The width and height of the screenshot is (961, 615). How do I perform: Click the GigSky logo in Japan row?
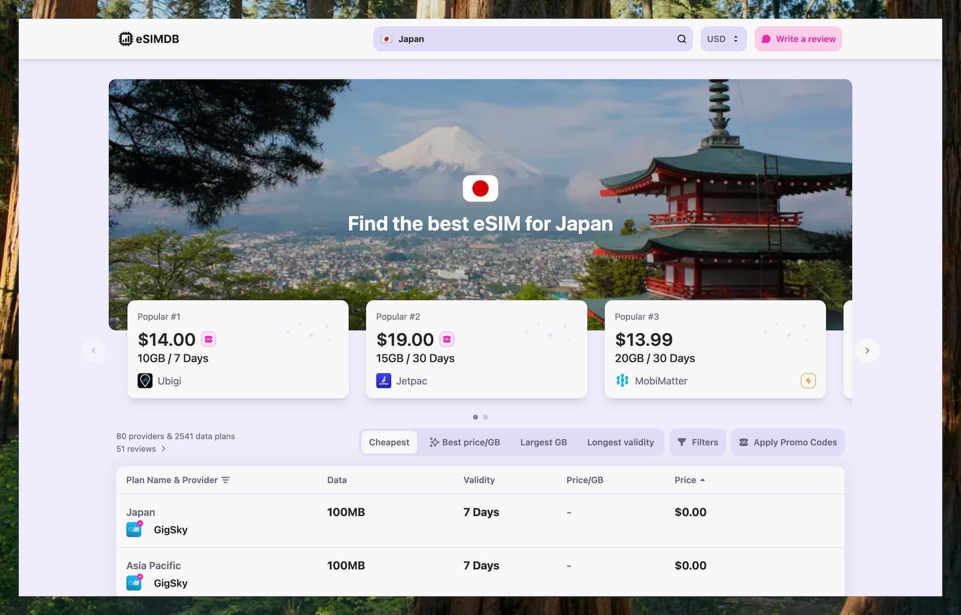pos(134,529)
